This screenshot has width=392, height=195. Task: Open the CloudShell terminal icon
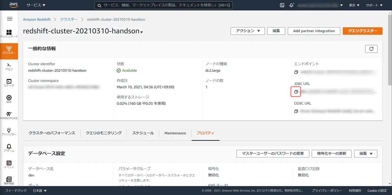pyautogui.click(x=282, y=5)
